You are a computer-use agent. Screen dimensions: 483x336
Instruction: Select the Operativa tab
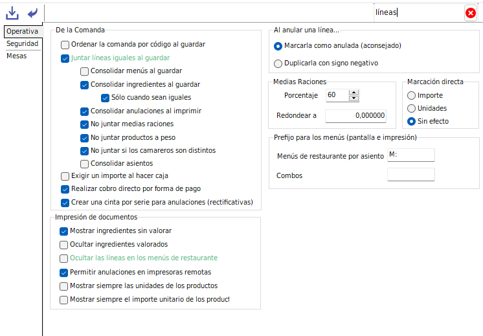[22, 32]
